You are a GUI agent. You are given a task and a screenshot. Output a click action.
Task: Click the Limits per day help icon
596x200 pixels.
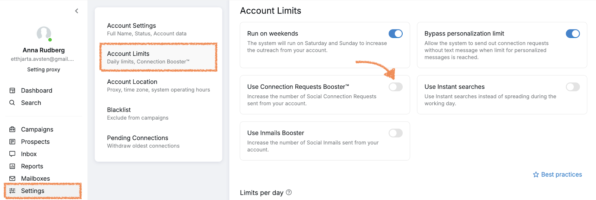click(x=289, y=193)
